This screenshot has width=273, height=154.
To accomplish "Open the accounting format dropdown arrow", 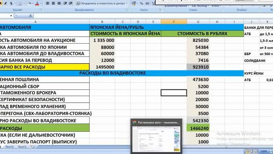I will coord(137,3).
